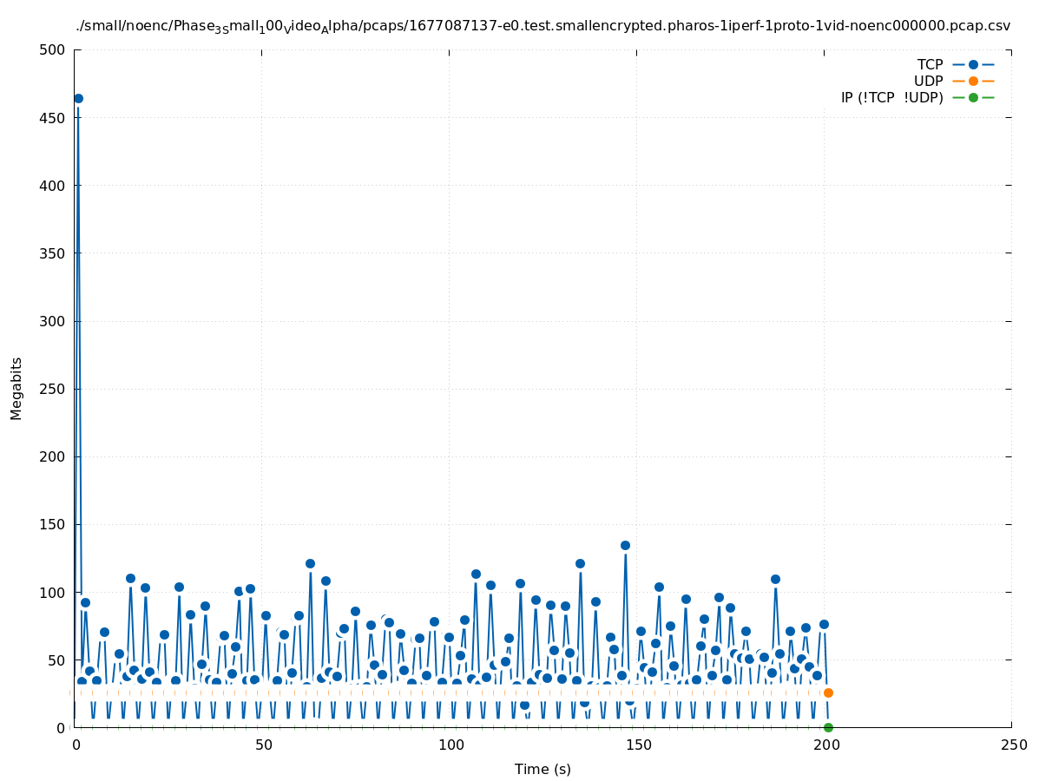
Task: Click the pcap.csv file path title
Action: (543, 26)
